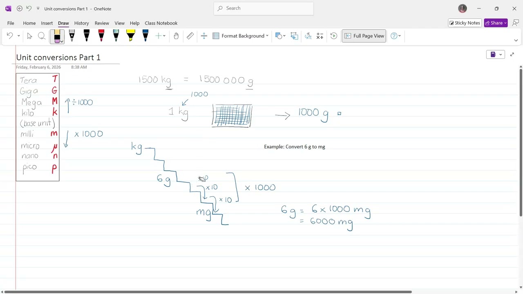This screenshot has height=294, width=523.
Task: Click the Undo arrow icon
Action: click(10, 36)
